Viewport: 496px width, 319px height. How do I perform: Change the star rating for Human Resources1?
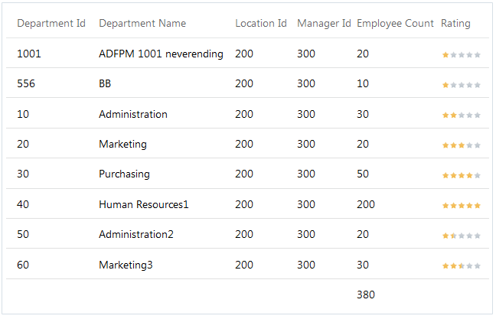(x=462, y=206)
